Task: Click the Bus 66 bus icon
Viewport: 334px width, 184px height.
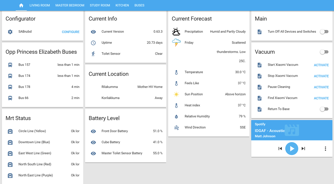Action: click(x=10, y=98)
